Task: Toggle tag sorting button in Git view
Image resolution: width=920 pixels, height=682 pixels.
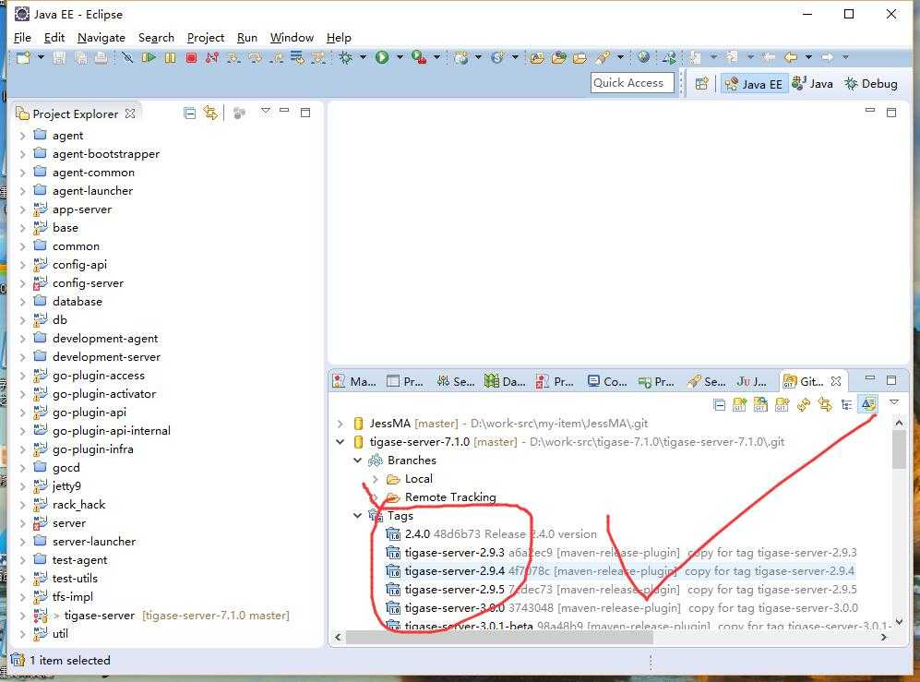Action: [867, 404]
